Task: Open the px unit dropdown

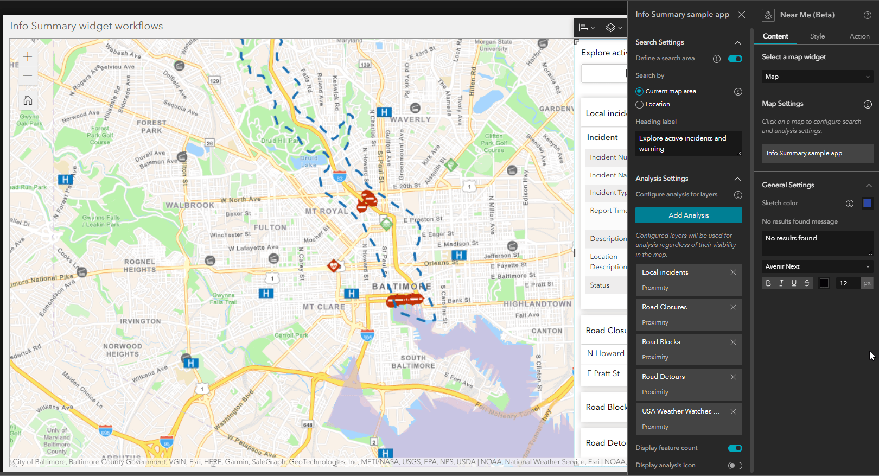Action: (x=867, y=283)
